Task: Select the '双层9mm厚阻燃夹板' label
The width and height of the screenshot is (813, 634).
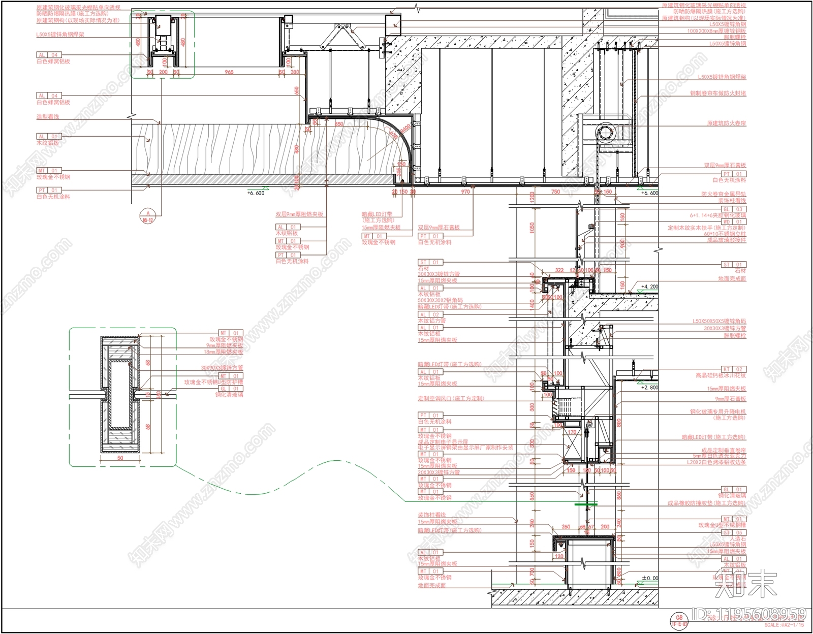Action: pos(299,215)
